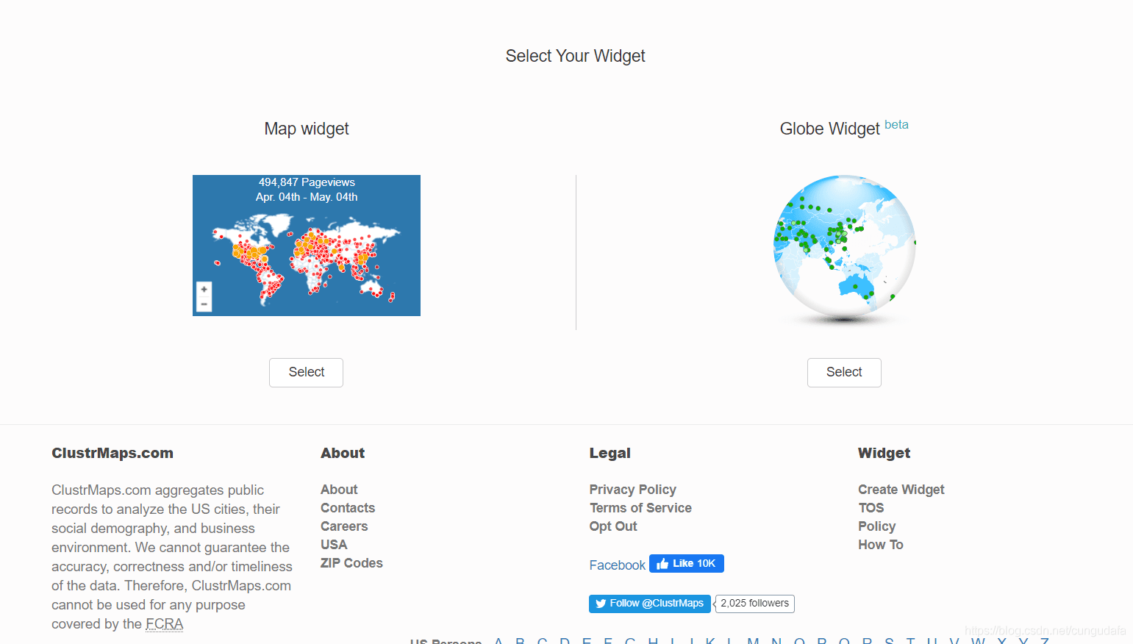
Task: Click the 'beta' label next to Globe Widget
Action: (x=896, y=125)
